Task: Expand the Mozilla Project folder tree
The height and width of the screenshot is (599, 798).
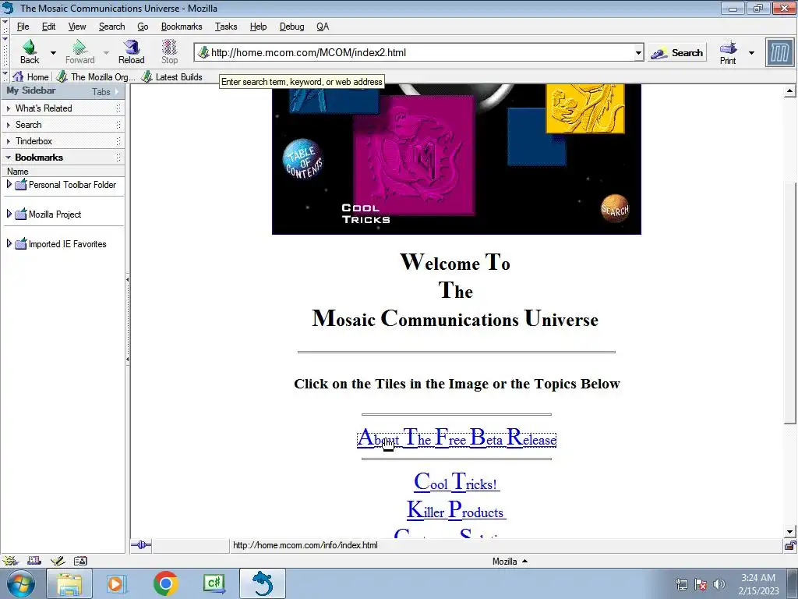Action: (9, 214)
